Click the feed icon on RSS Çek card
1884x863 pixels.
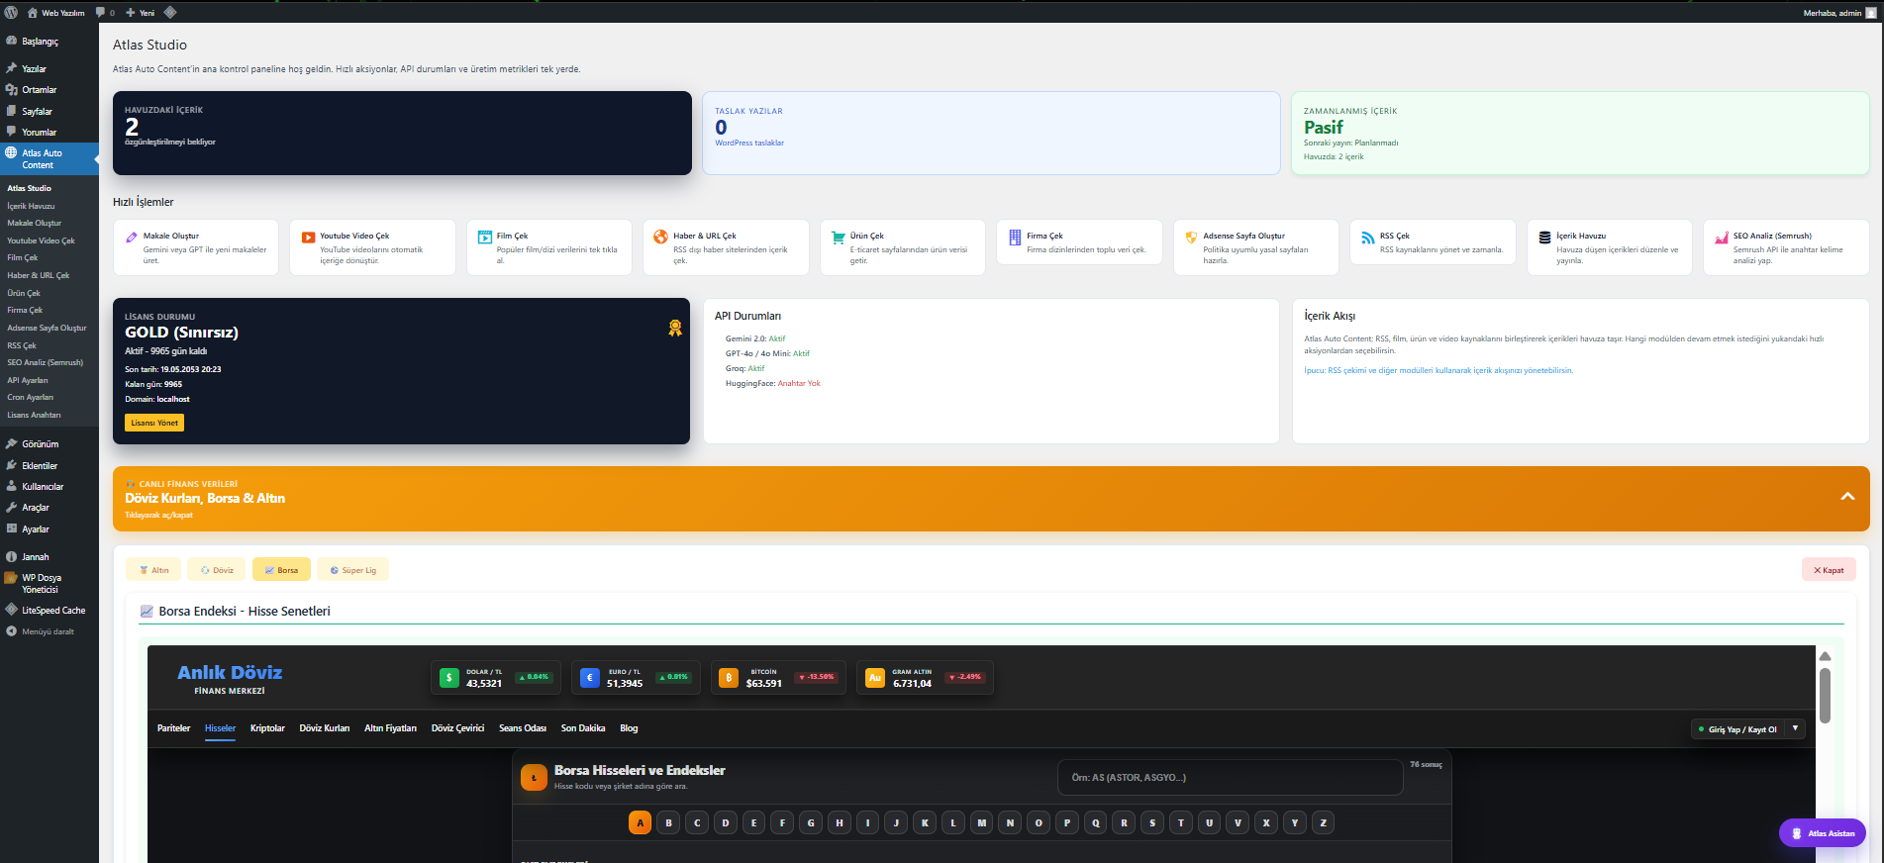[x=1368, y=238]
